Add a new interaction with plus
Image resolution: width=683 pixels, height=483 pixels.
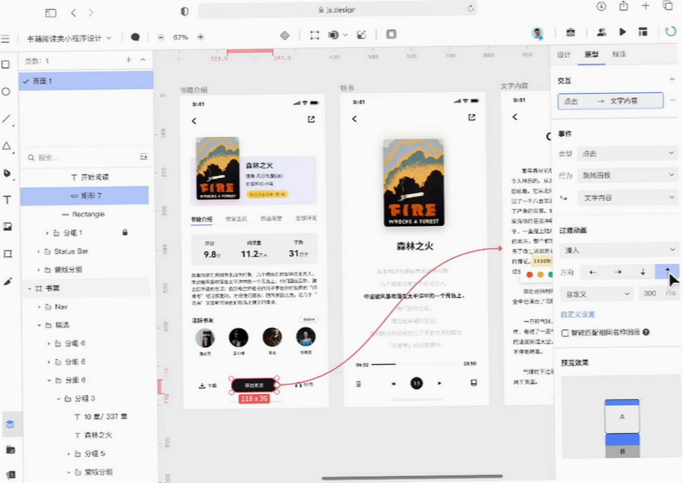click(x=673, y=80)
